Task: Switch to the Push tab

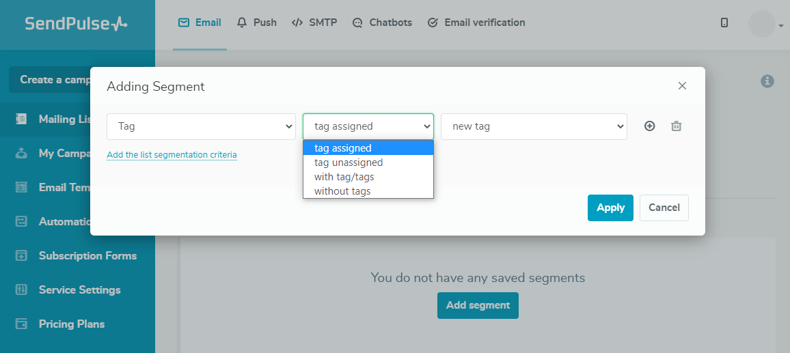Action: [x=257, y=23]
